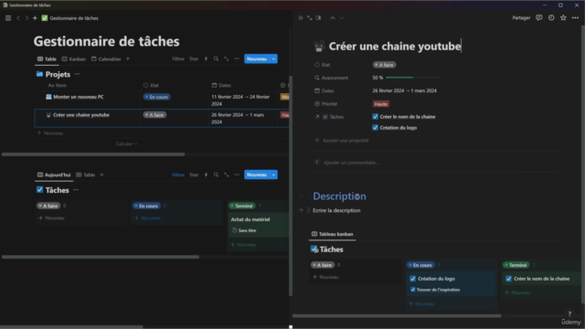Open the sidebar hamburger menu
585x329 pixels.
tap(8, 18)
